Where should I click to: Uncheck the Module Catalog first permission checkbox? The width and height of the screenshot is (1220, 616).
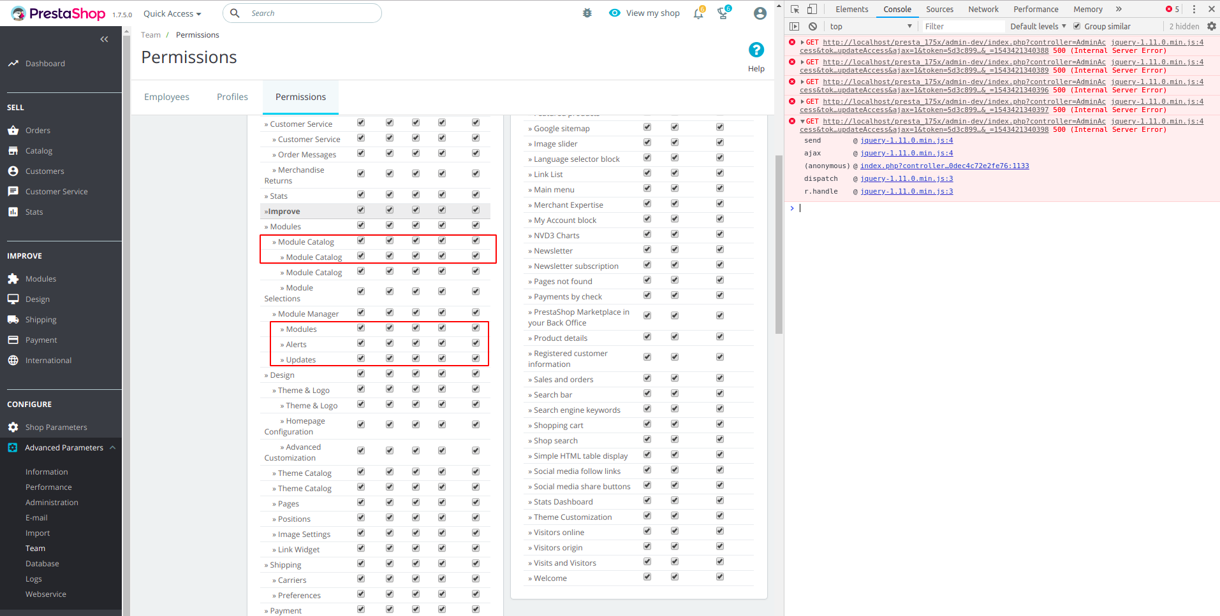(360, 240)
